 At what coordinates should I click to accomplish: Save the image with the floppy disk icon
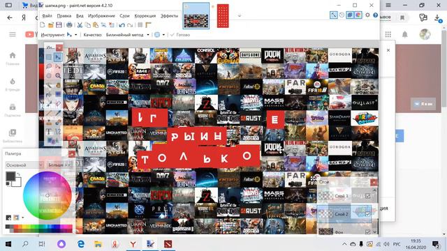(59, 25)
